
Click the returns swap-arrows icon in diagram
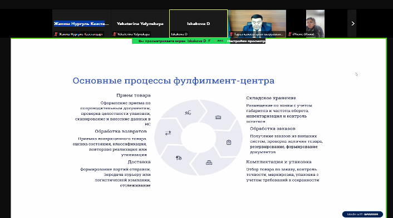coord(168,133)
